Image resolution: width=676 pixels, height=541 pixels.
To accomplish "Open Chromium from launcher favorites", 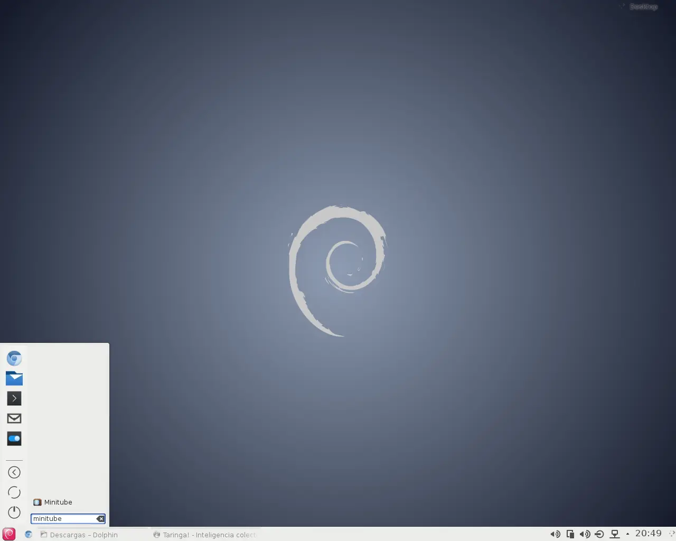I will [14, 358].
